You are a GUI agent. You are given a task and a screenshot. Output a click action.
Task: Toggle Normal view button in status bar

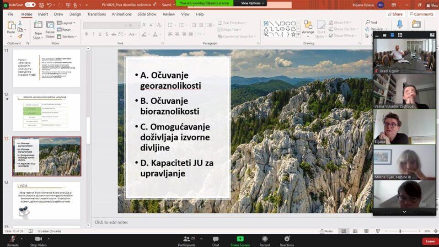tap(343, 231)
